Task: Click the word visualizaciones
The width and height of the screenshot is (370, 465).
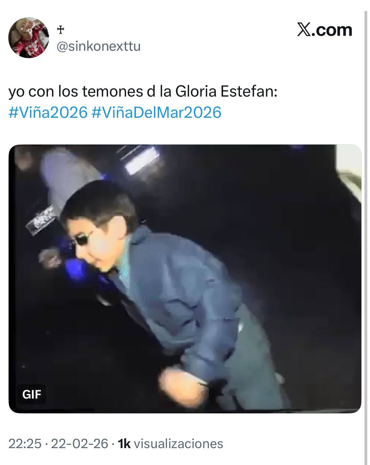Action: tap(179, 443)
